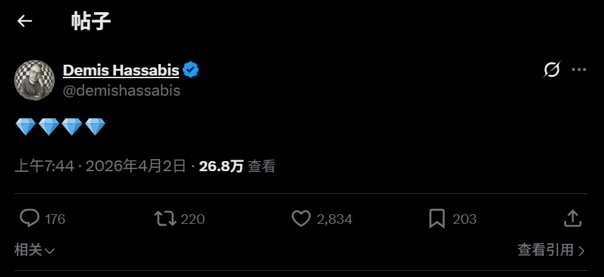Click the 2,834 likes count
The width and height of the screenshot is (604, 277).
pyautogui.click(x=334, y=219)
